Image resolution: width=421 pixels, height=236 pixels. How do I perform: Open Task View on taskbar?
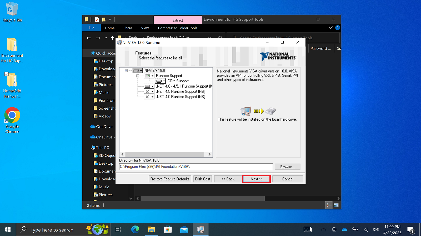pyautogui.click(x=118, y=230)
